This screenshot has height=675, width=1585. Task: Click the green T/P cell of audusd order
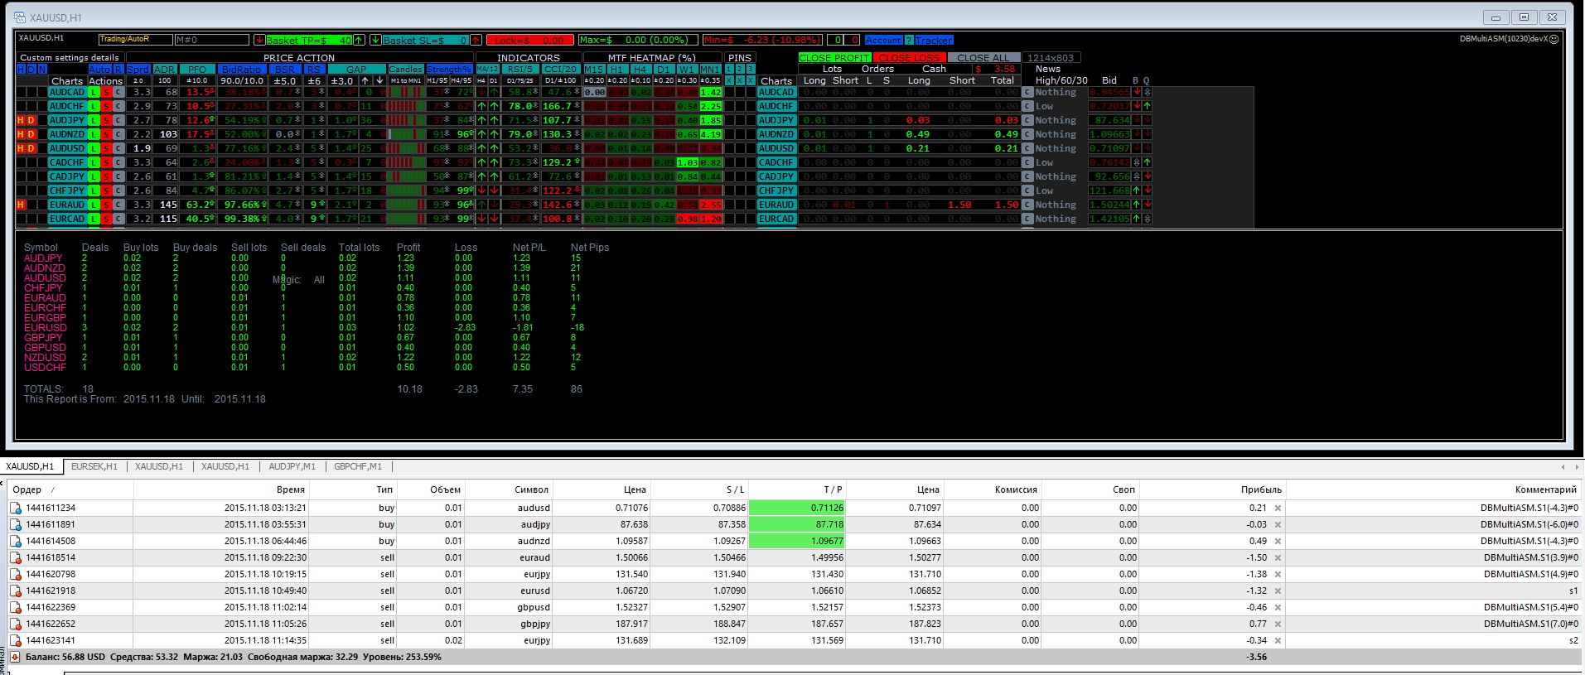pyautogui.click(x=796, y=509)
